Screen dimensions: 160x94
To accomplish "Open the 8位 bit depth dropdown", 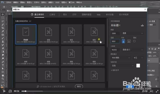I will tap(138, 58).
